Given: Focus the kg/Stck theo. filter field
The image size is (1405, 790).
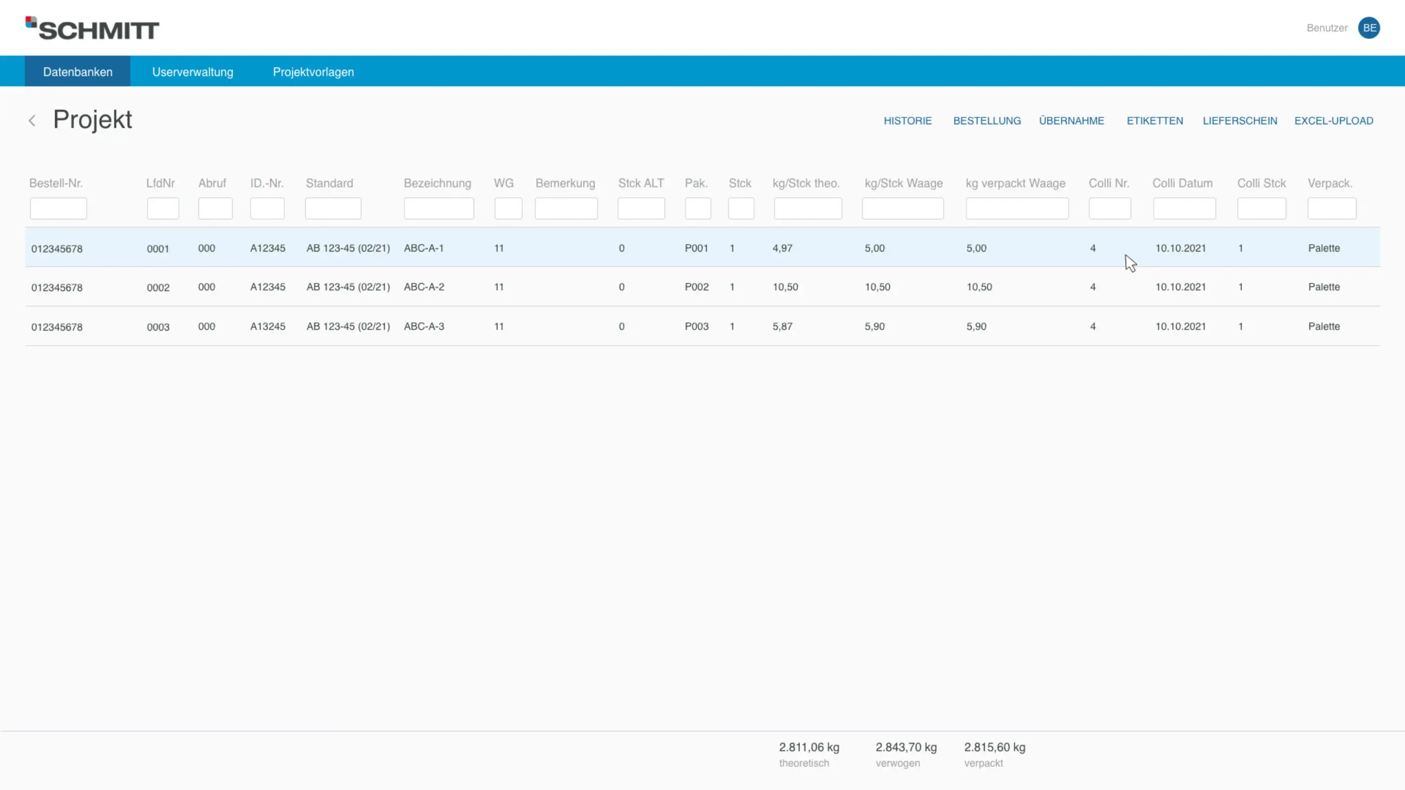Looking at the screenshot, I should [x=808, y=208].
